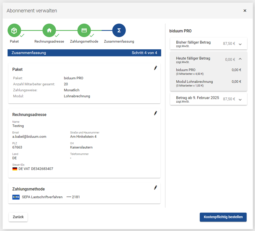255x231 pixels.
Task: Edit the Zahlungsmethode via pencil icon
Action: click(x=155, y=188)
